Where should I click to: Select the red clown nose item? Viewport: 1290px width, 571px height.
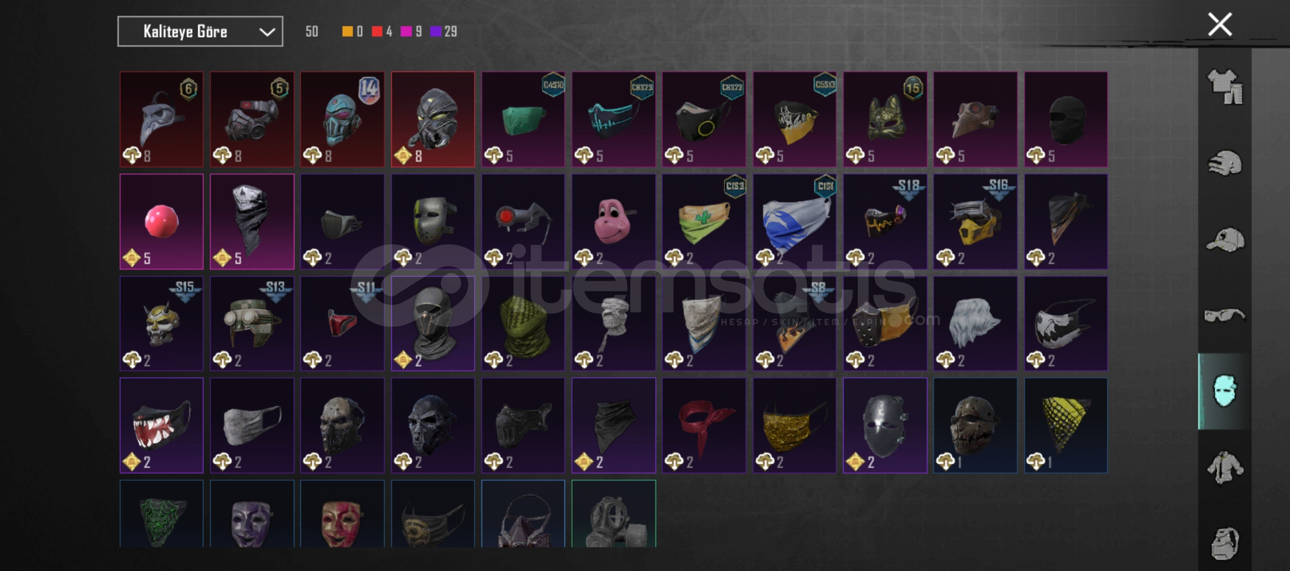[x=162, y=222]
